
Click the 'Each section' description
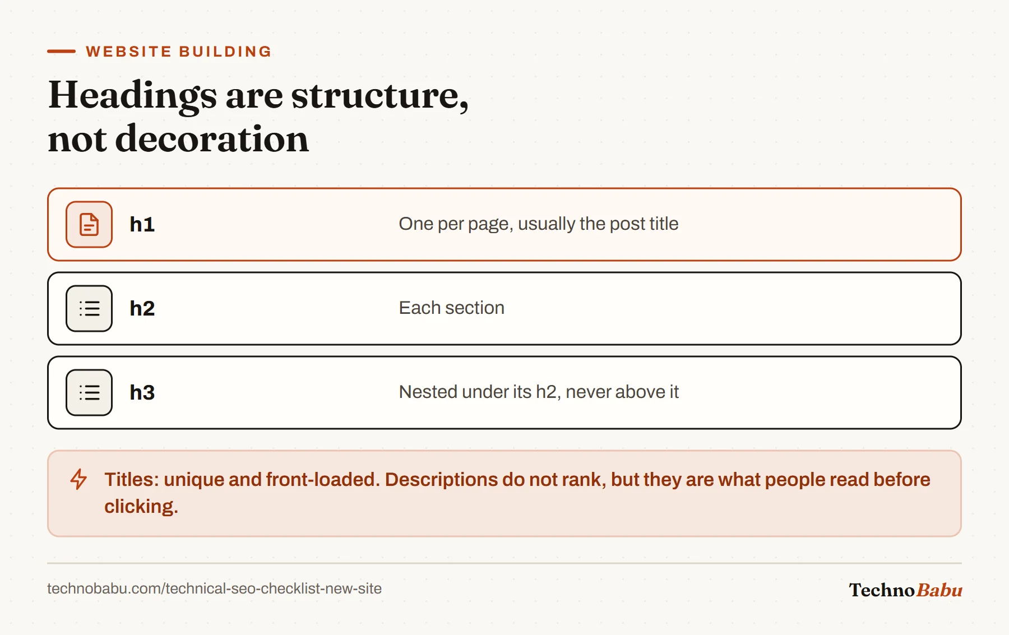click(x=451, y=308)
